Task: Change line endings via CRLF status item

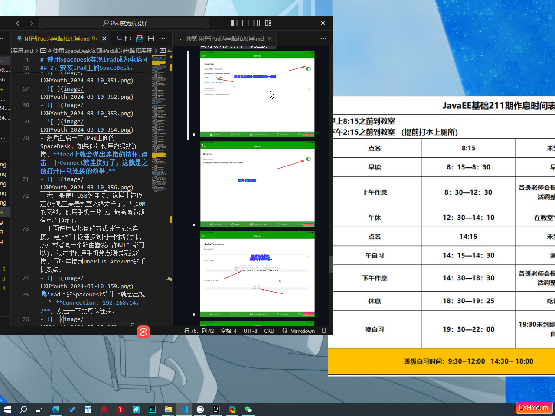Action: pyautogui.click(x=270, y=331)
